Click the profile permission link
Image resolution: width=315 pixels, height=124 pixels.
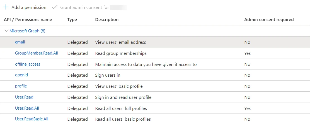(21, 86)
